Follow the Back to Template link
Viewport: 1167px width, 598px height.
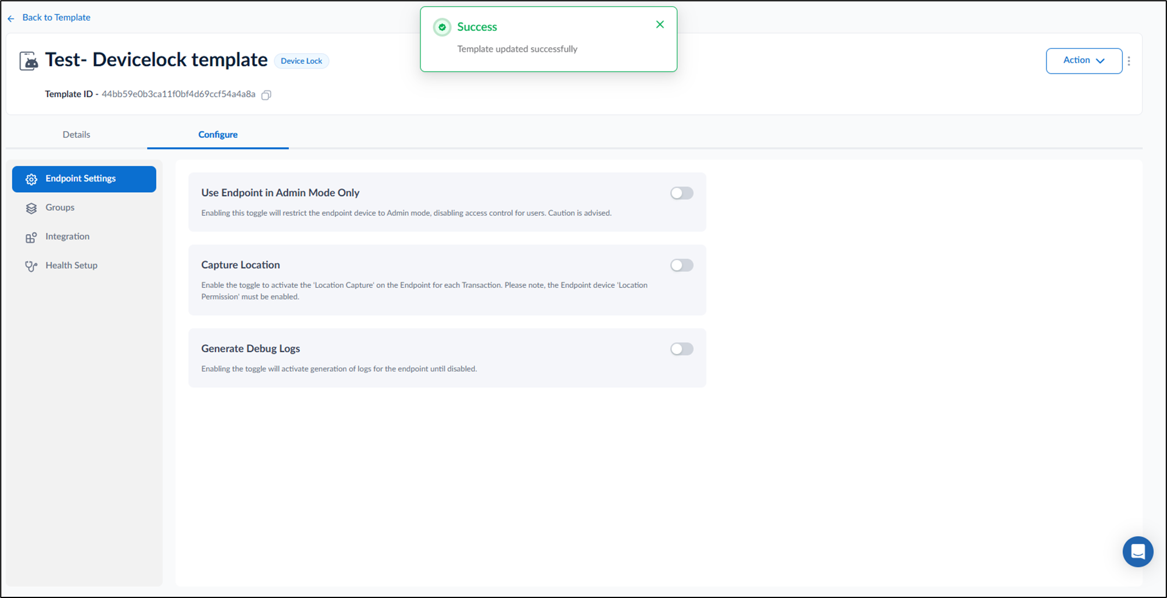(56, 17)
